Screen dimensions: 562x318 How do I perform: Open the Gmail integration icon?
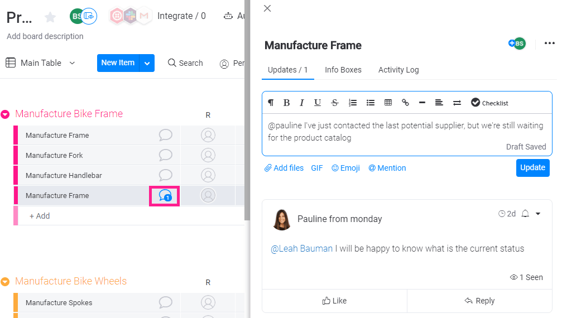click(x=144, y=16)
